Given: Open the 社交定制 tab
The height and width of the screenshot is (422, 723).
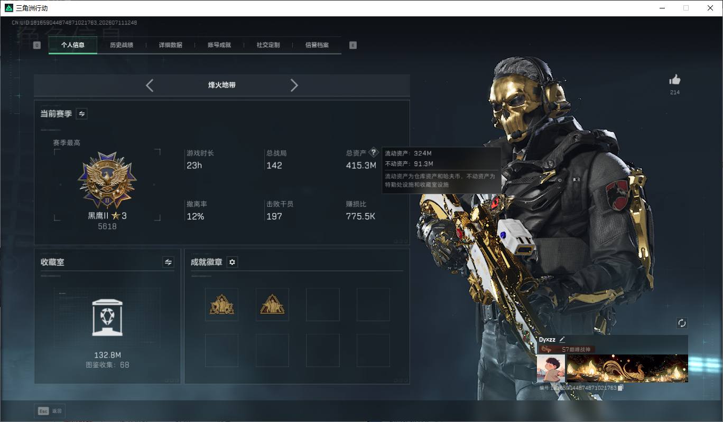Looking at the screenshot, I should (268, 45).
